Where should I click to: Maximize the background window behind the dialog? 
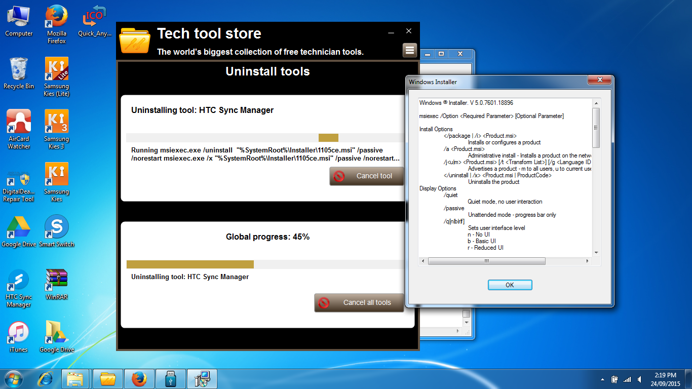[441, 53]
